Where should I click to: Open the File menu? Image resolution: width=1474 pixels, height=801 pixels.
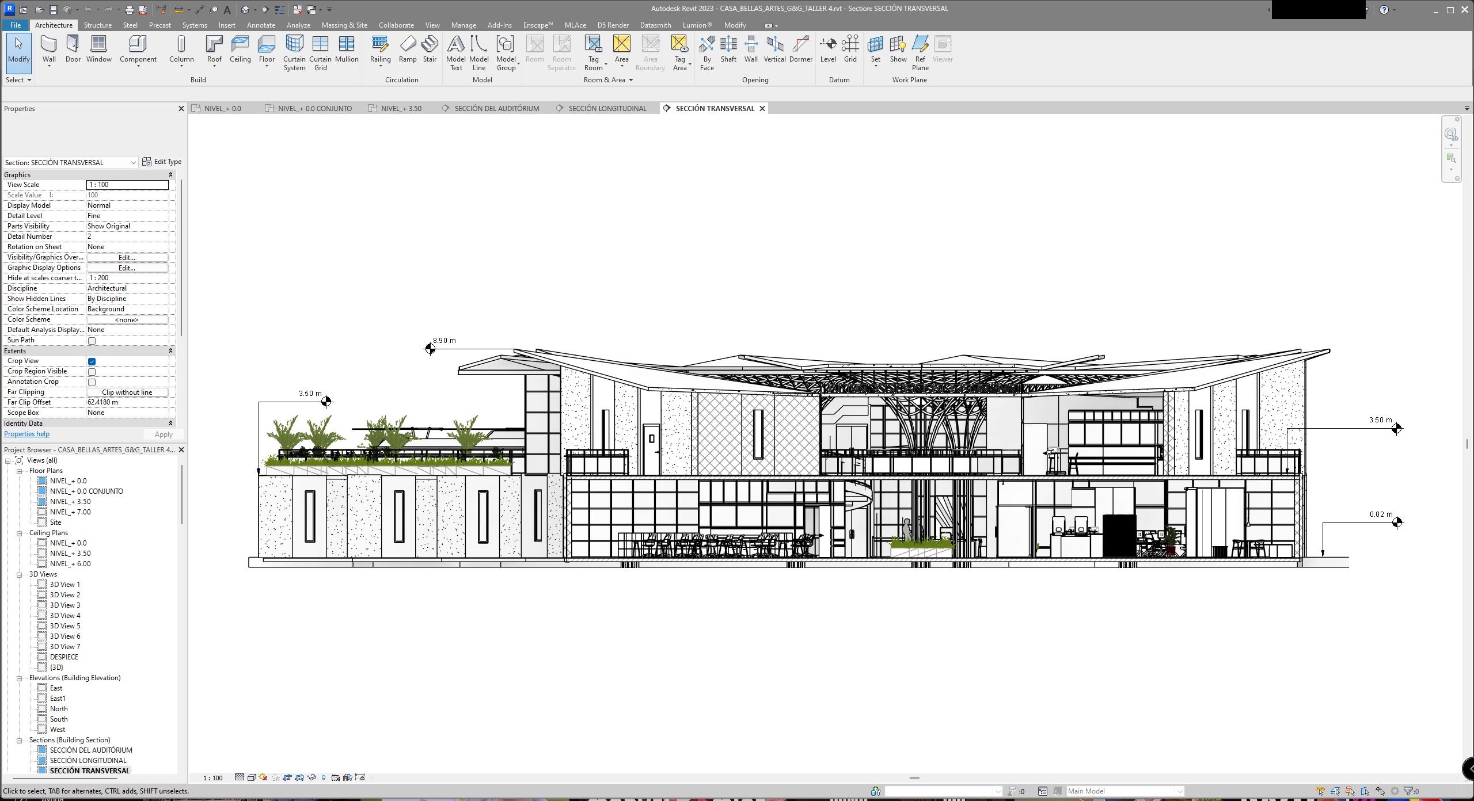(16, 25)
